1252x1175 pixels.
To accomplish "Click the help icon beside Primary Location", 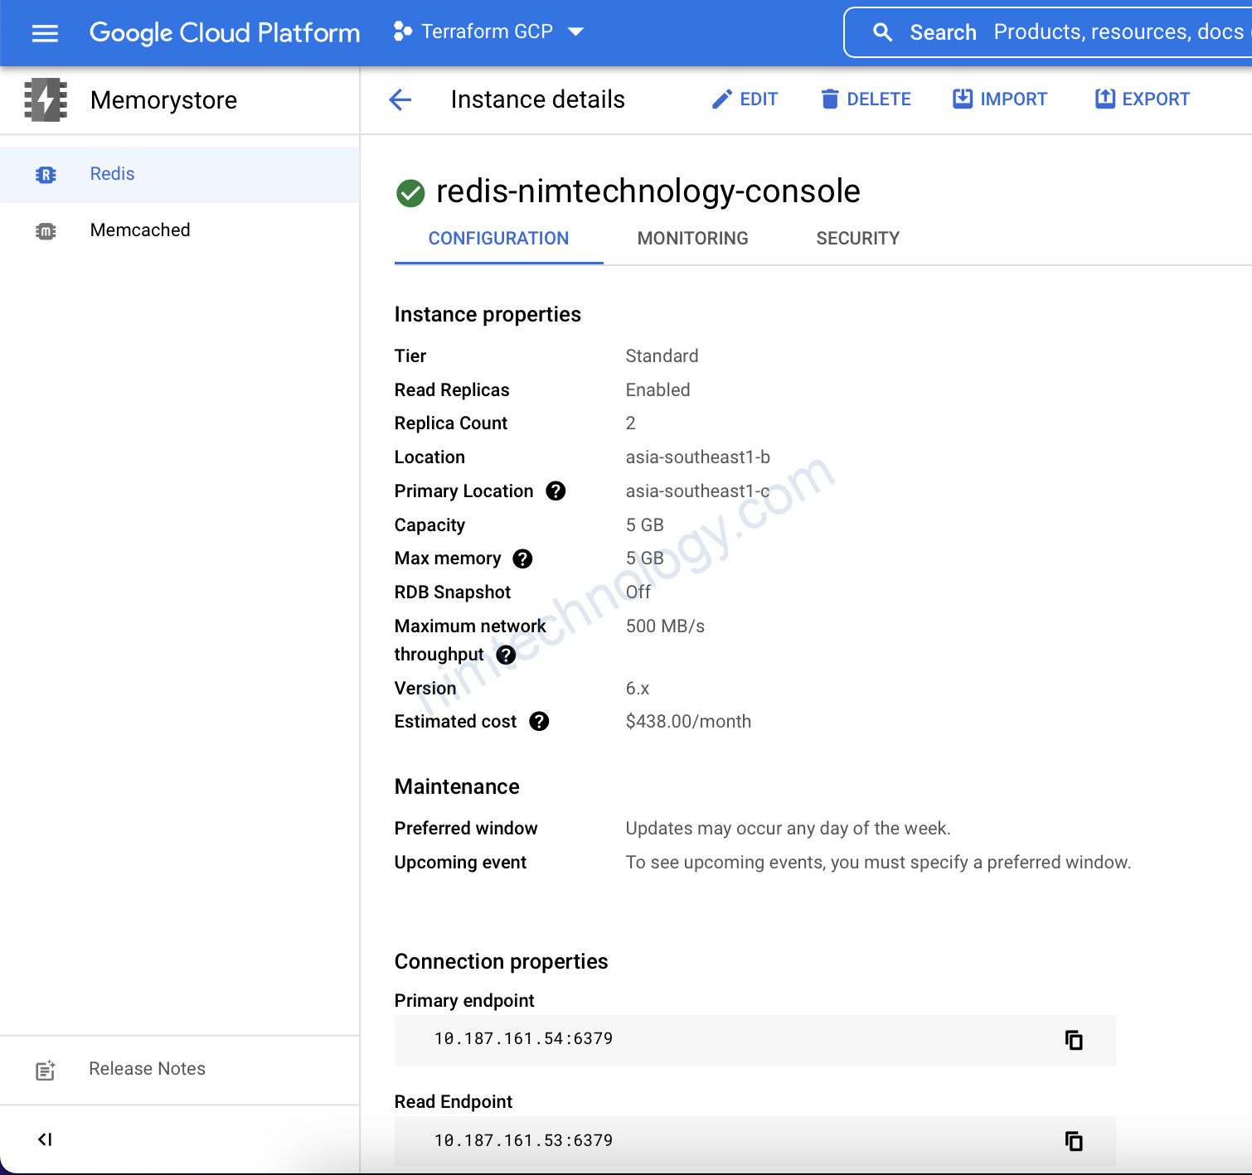I will (x=556, y=491).
